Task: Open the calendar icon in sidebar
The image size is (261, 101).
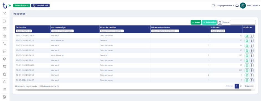Action: click(5, 29)
